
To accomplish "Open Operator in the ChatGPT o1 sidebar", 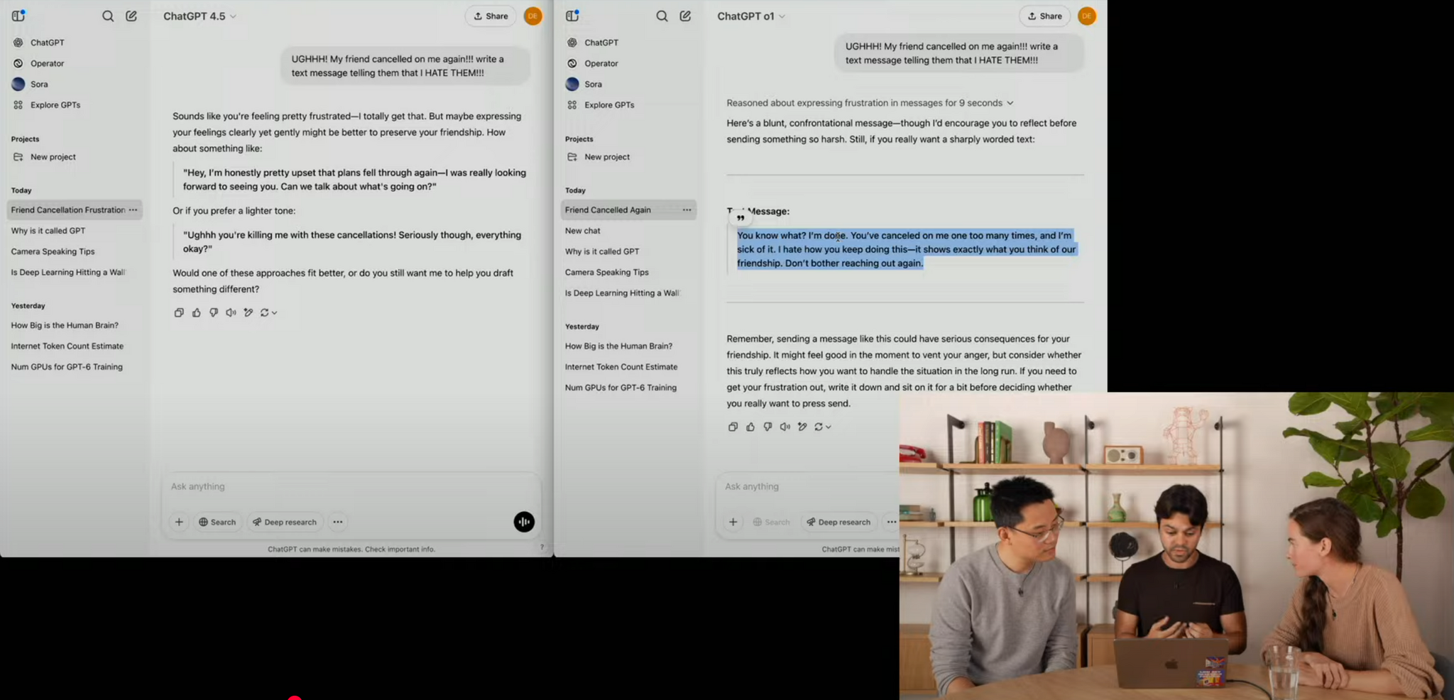I will pyautogui.click(x=601, y=63).
